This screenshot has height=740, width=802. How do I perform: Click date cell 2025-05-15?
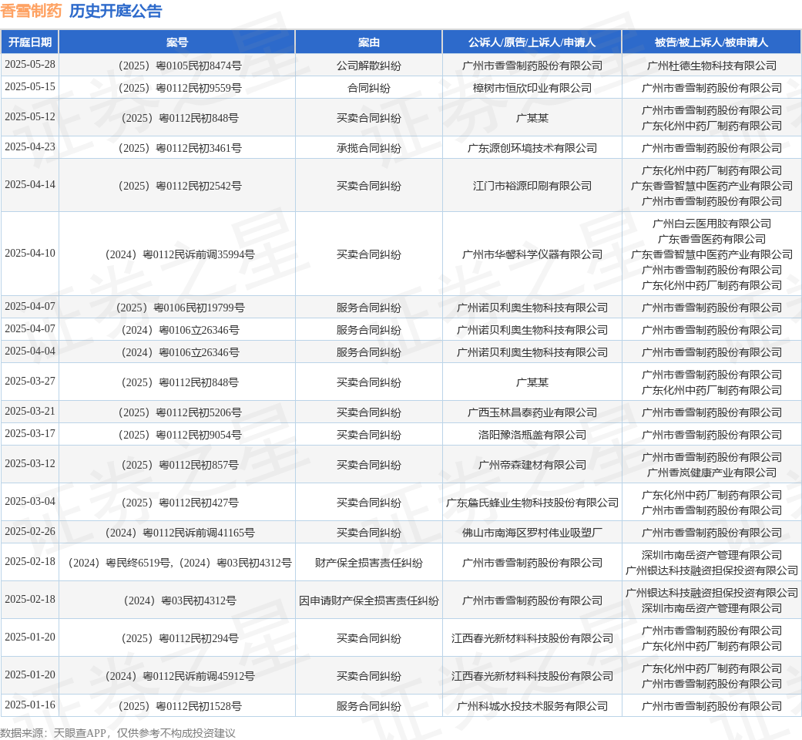point(30,87)
